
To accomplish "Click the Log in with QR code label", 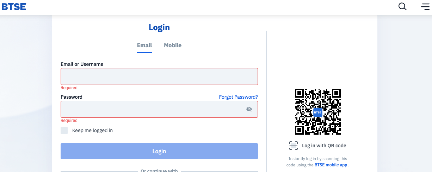I will (x=324, y=146).
